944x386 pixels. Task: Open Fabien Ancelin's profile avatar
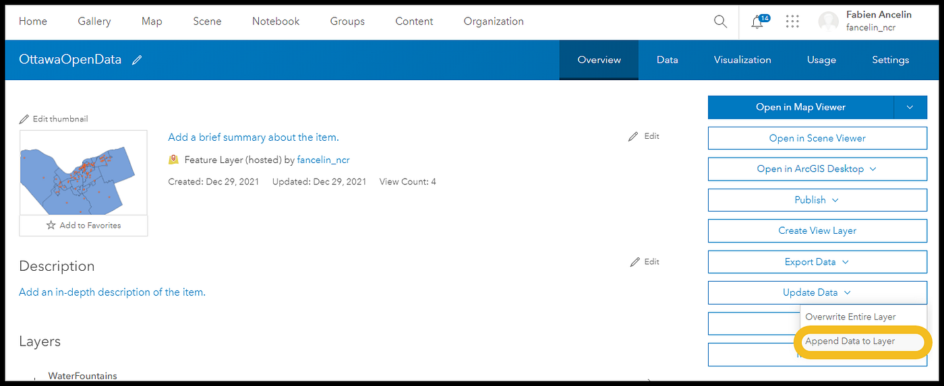tap(828, 22)
